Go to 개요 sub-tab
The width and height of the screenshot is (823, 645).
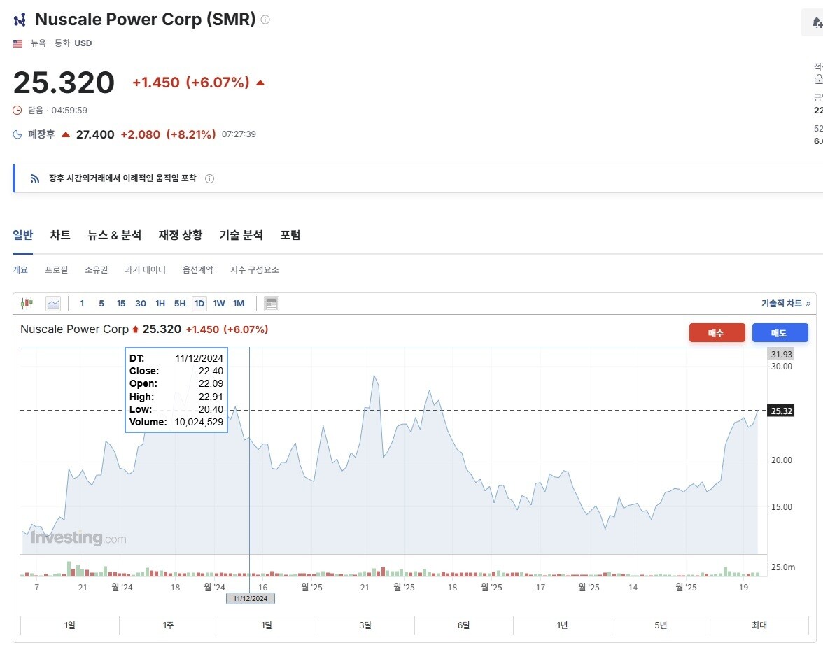coord(20,270)
